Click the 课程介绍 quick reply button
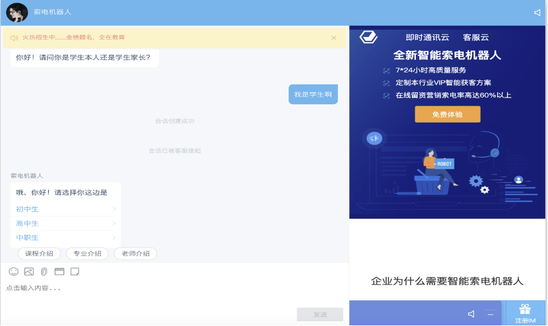This screenshot has width=548, height=326. point(39,254)
